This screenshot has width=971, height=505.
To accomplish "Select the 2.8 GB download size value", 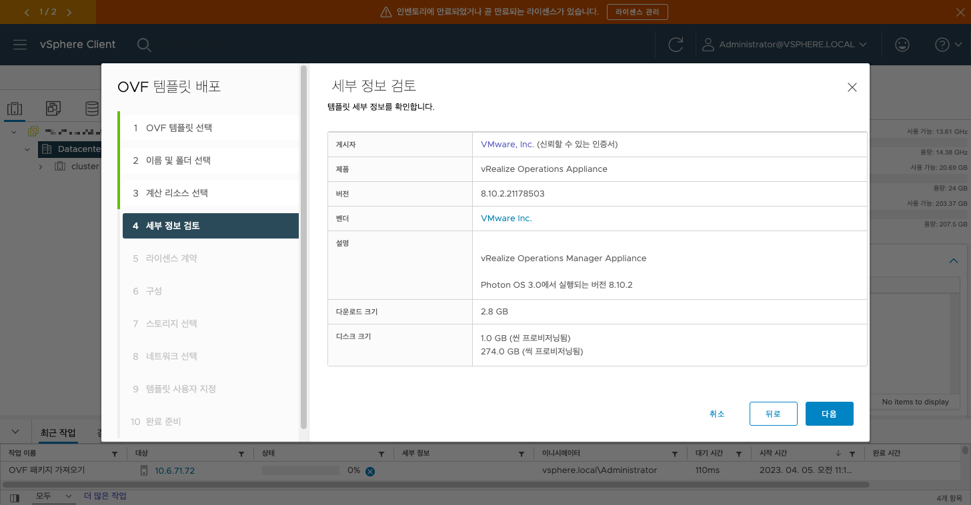I will pos(494,312).
